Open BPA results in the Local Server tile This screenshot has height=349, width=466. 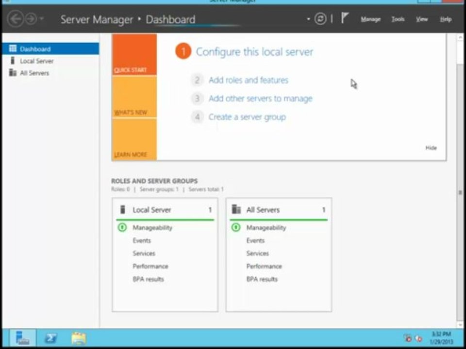pos(149,279)
